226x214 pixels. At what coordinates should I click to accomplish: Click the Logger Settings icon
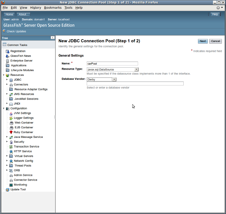click(x=11, y=118)
